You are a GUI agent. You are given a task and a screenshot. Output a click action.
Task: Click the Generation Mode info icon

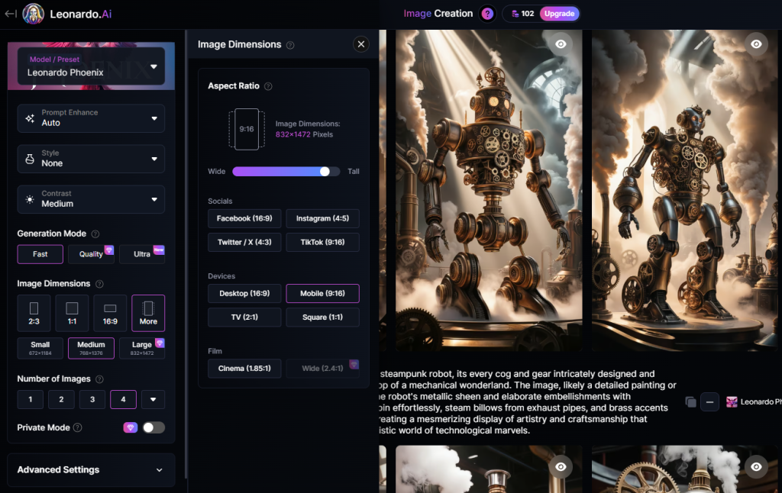click(95, 234)
